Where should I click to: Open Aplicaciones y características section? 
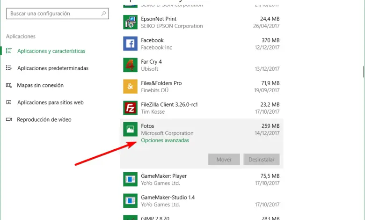tap(51, 51)
